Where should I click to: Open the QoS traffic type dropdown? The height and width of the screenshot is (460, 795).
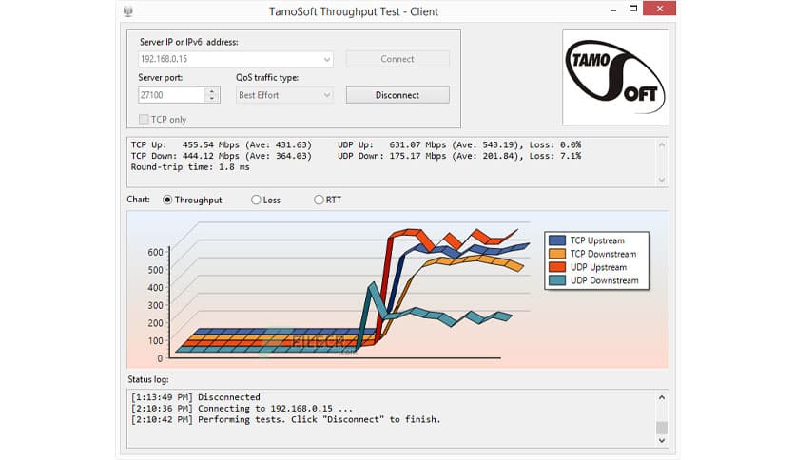[327, 95]
